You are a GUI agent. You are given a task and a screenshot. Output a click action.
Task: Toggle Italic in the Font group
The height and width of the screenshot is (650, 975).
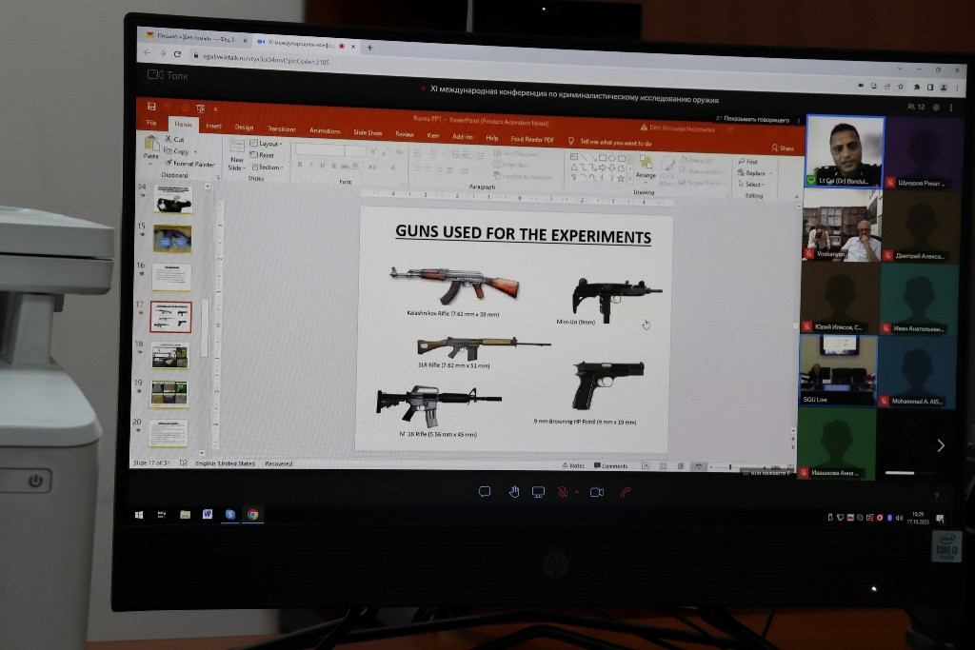(311, 166)
